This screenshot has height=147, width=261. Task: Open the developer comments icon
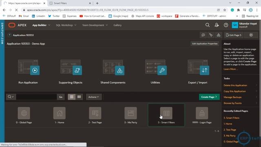203,35
